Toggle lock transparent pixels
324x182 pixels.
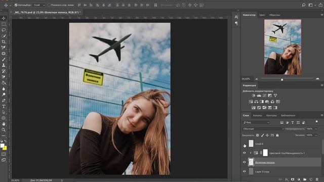pos(257,135)
